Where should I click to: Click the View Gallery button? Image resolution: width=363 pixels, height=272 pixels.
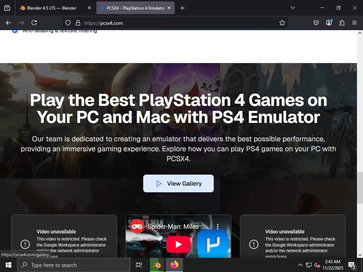coord(179,183)
